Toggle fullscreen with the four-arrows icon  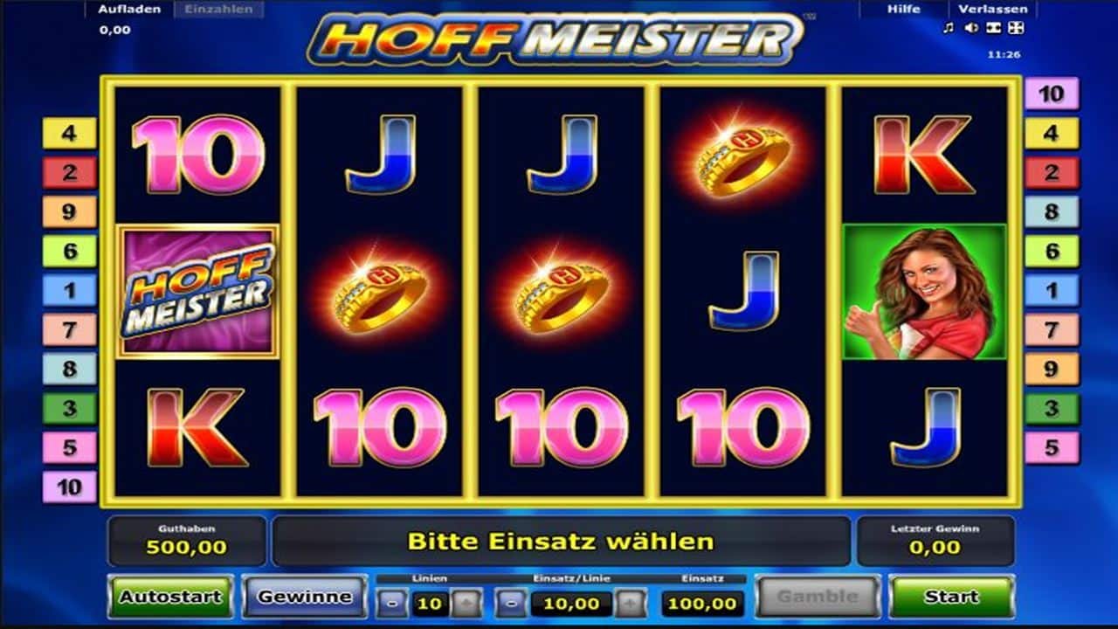tap(1015, 28)
